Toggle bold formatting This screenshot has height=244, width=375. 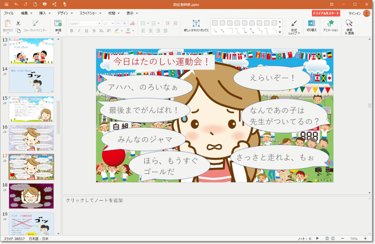(x=71, y=30)
